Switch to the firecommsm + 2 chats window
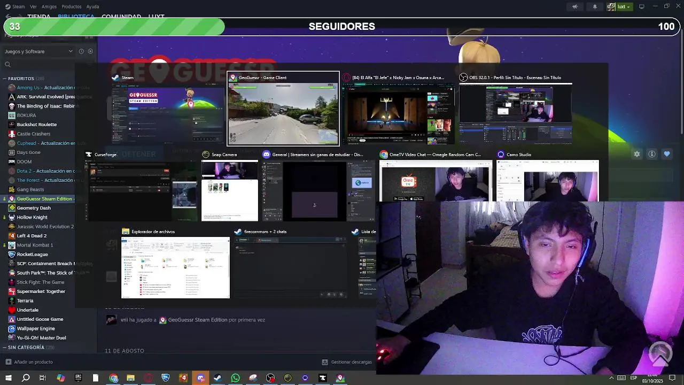The width and height of the screenshot is (684, 385). [290, 263]
